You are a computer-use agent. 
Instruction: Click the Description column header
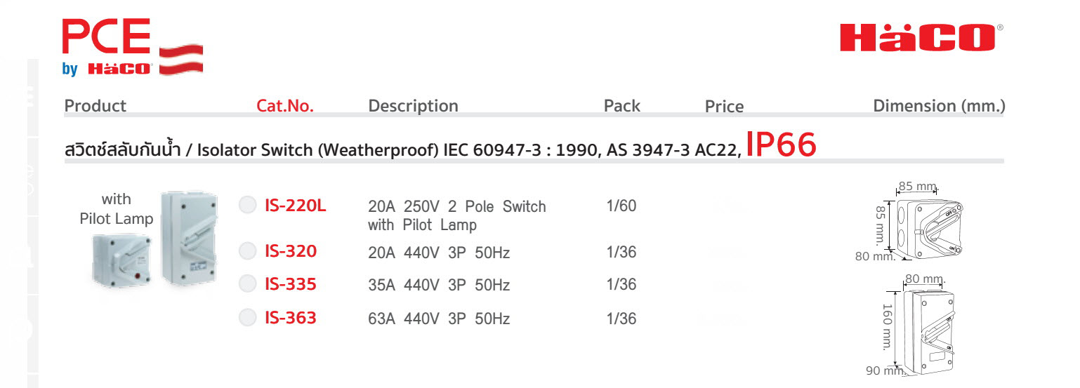coord(413,106)
